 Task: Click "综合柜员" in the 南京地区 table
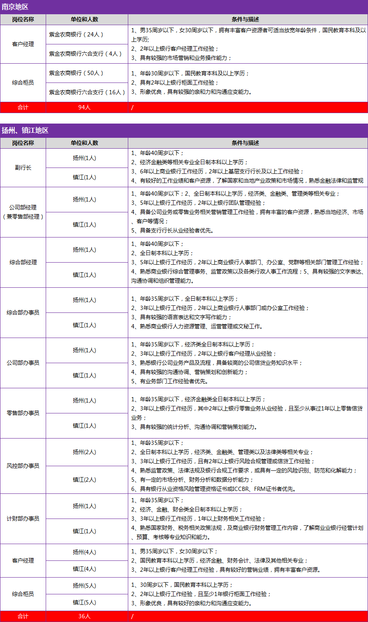[x=23, y=83]
